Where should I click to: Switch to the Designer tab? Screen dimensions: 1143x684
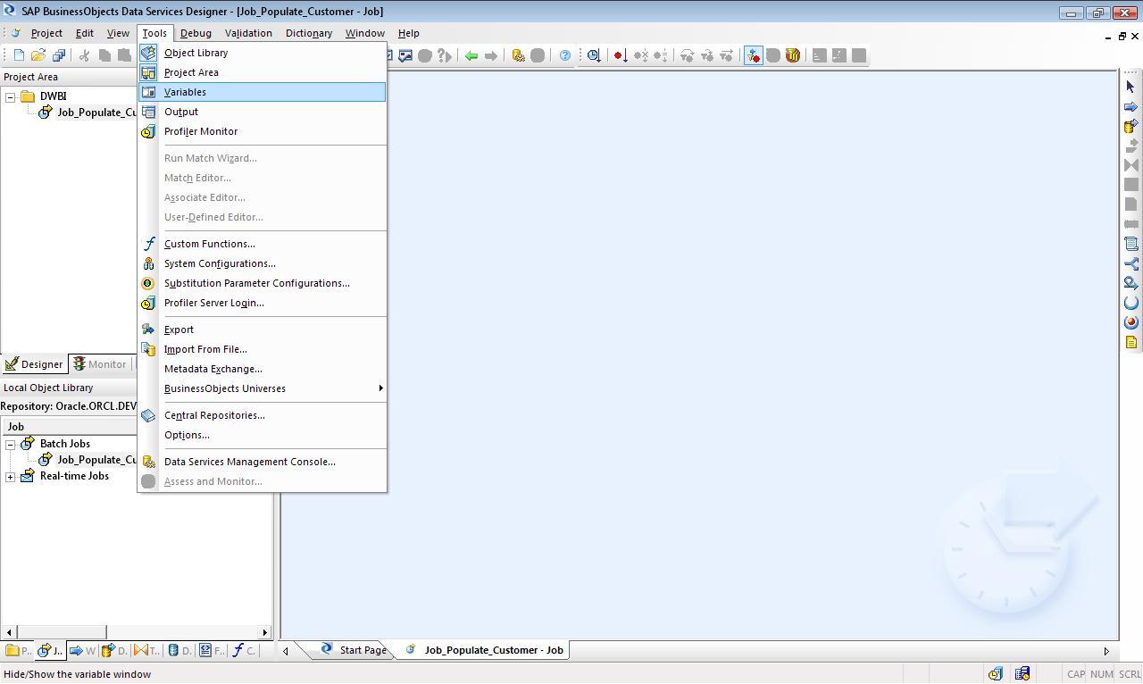coord(34,364)
